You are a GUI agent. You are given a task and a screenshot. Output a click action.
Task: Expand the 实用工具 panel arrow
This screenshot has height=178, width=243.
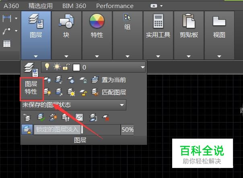pos(158,56)
